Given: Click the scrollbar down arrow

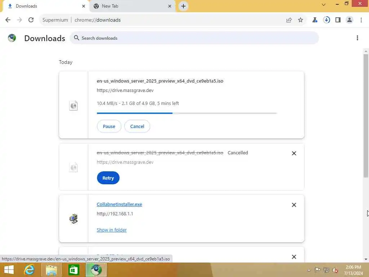Looking at the screenshot, I should 366,259.
